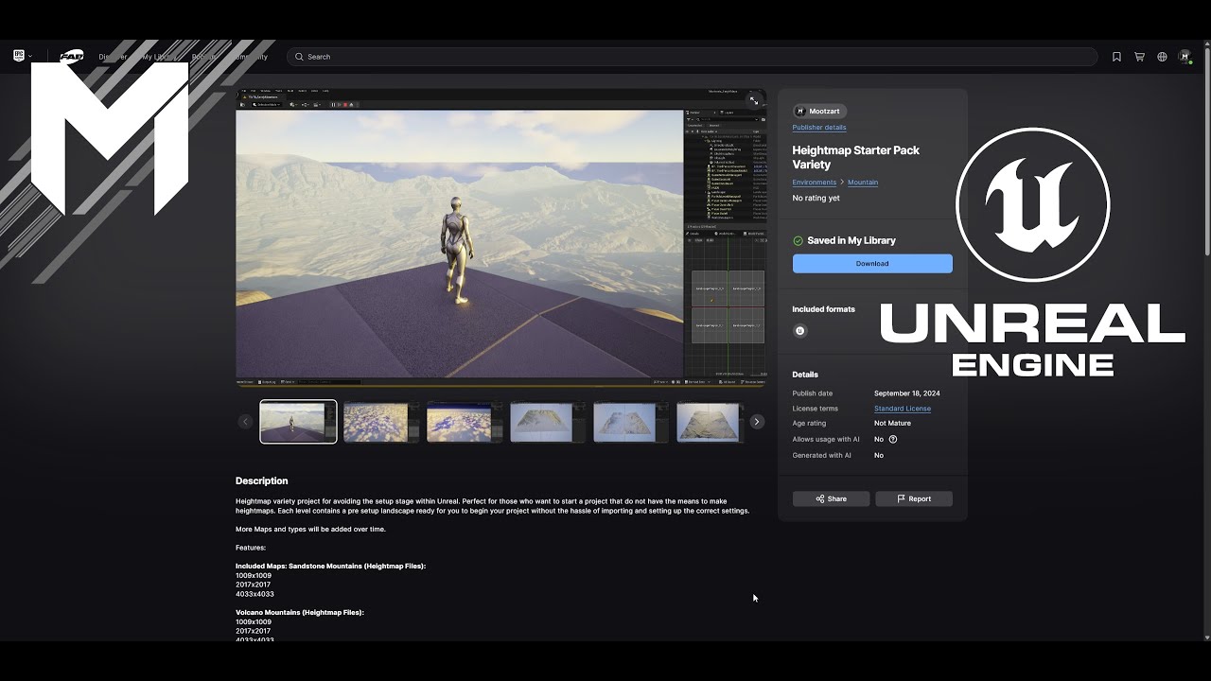This screenshot has height=681, width=1211.
Task: Select the second gallery thumbnail
Action: [381, 422]
